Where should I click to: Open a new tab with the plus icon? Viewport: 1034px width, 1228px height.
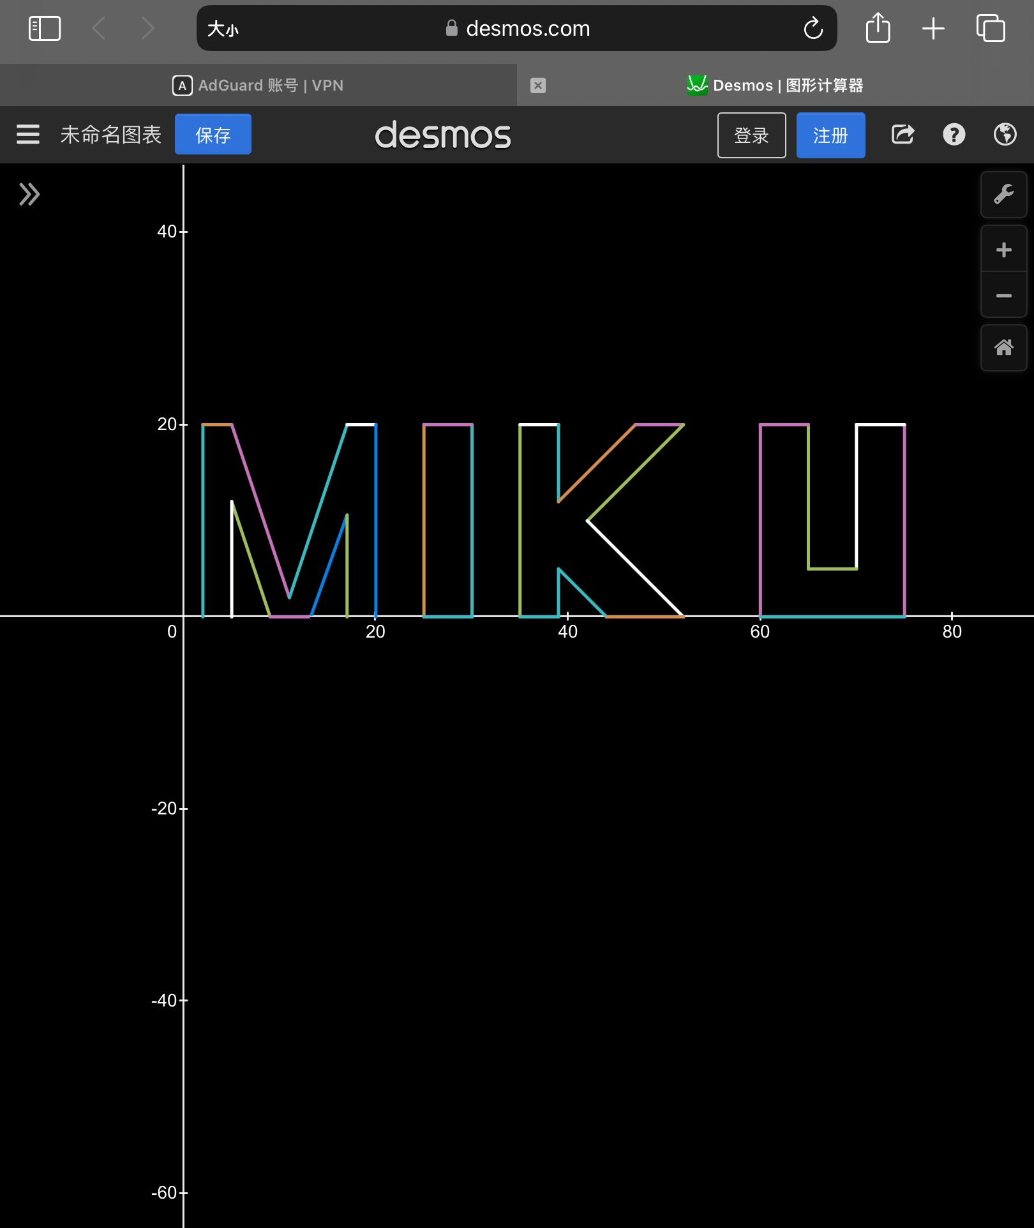pyautogui.click(x=933, y=28)
